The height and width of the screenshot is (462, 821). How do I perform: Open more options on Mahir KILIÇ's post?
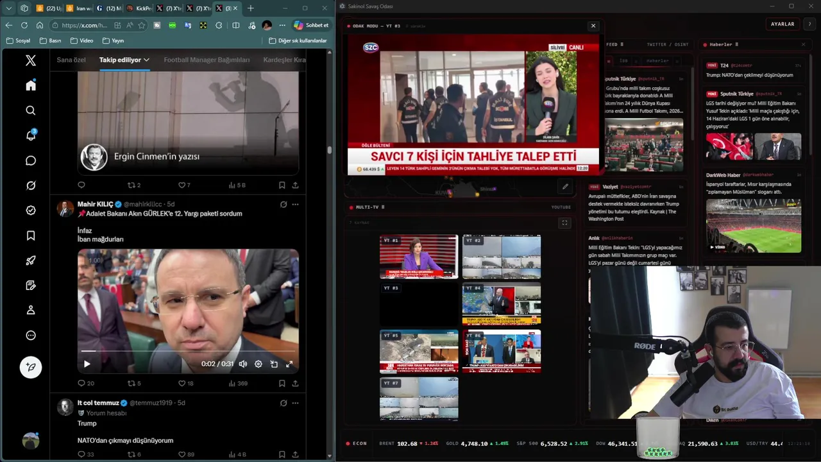[295, 204]
